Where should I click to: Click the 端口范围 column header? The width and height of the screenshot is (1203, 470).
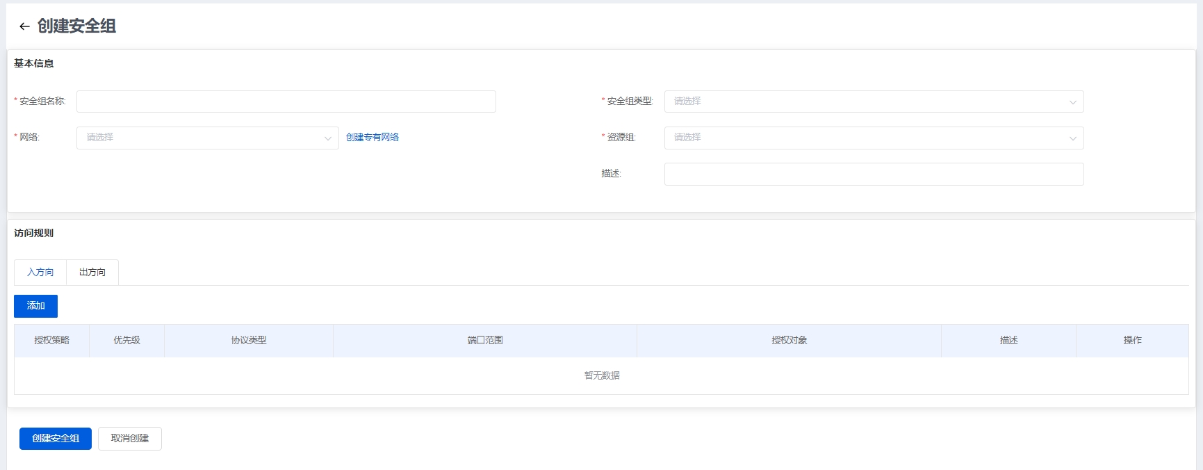click(485, 341)
